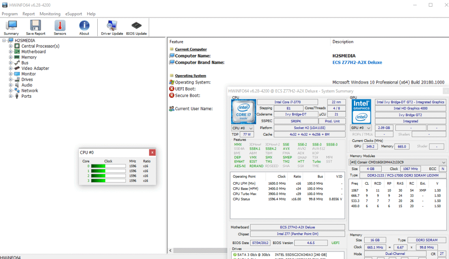Open the eSupport menu
Viewport: 449px width, 259px height.
coord(73,14)
